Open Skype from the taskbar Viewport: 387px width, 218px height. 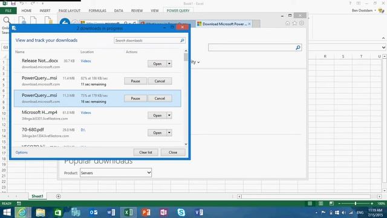tap(181, 213)
